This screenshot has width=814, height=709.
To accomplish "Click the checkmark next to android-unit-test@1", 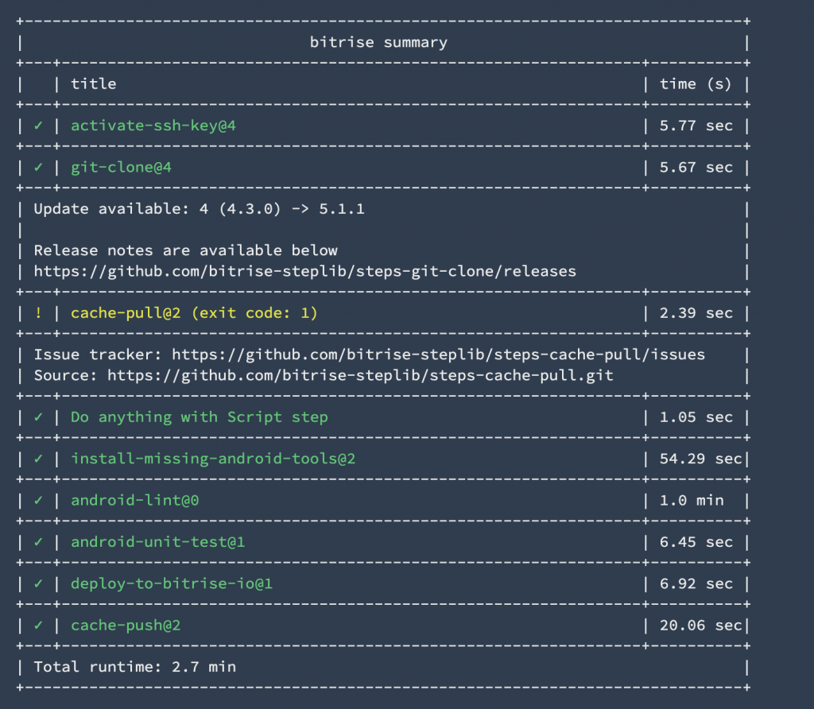I will pos(38,542).
